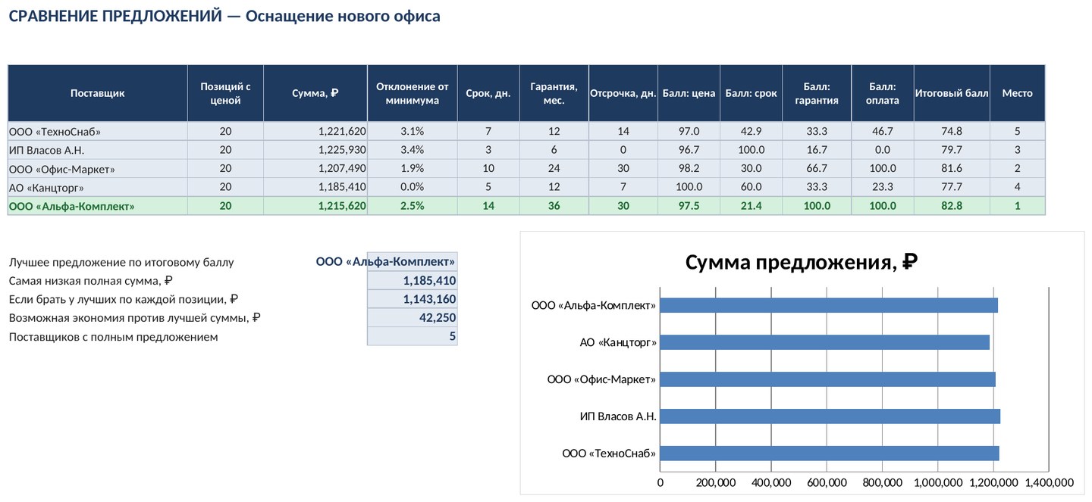Viewport: 1092px width, 502px height.
Task: Select table cell ИП Власов А.Н.
Action: [x=98, y=150]
